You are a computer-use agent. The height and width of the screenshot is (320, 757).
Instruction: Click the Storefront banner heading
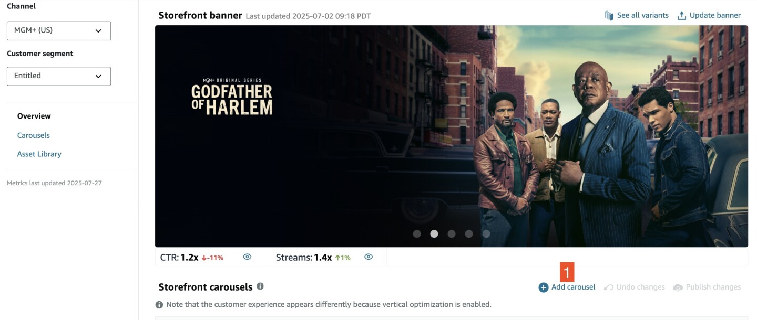200,15
